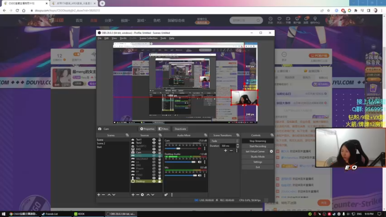Open OBS Settings from Controls dock
The image size is (386, 217).
coord(258,162)
